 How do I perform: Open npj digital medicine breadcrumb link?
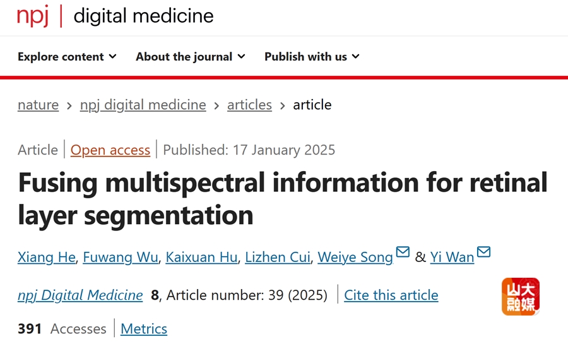click(143, 105)
